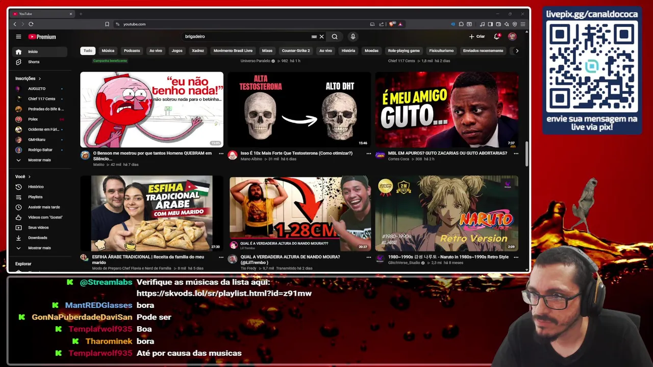653x367 pixels.
Task: Open a new browser tab
Action: (x=81, y=14)
